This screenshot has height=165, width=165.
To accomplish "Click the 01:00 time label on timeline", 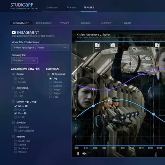I will click(132, 148).
